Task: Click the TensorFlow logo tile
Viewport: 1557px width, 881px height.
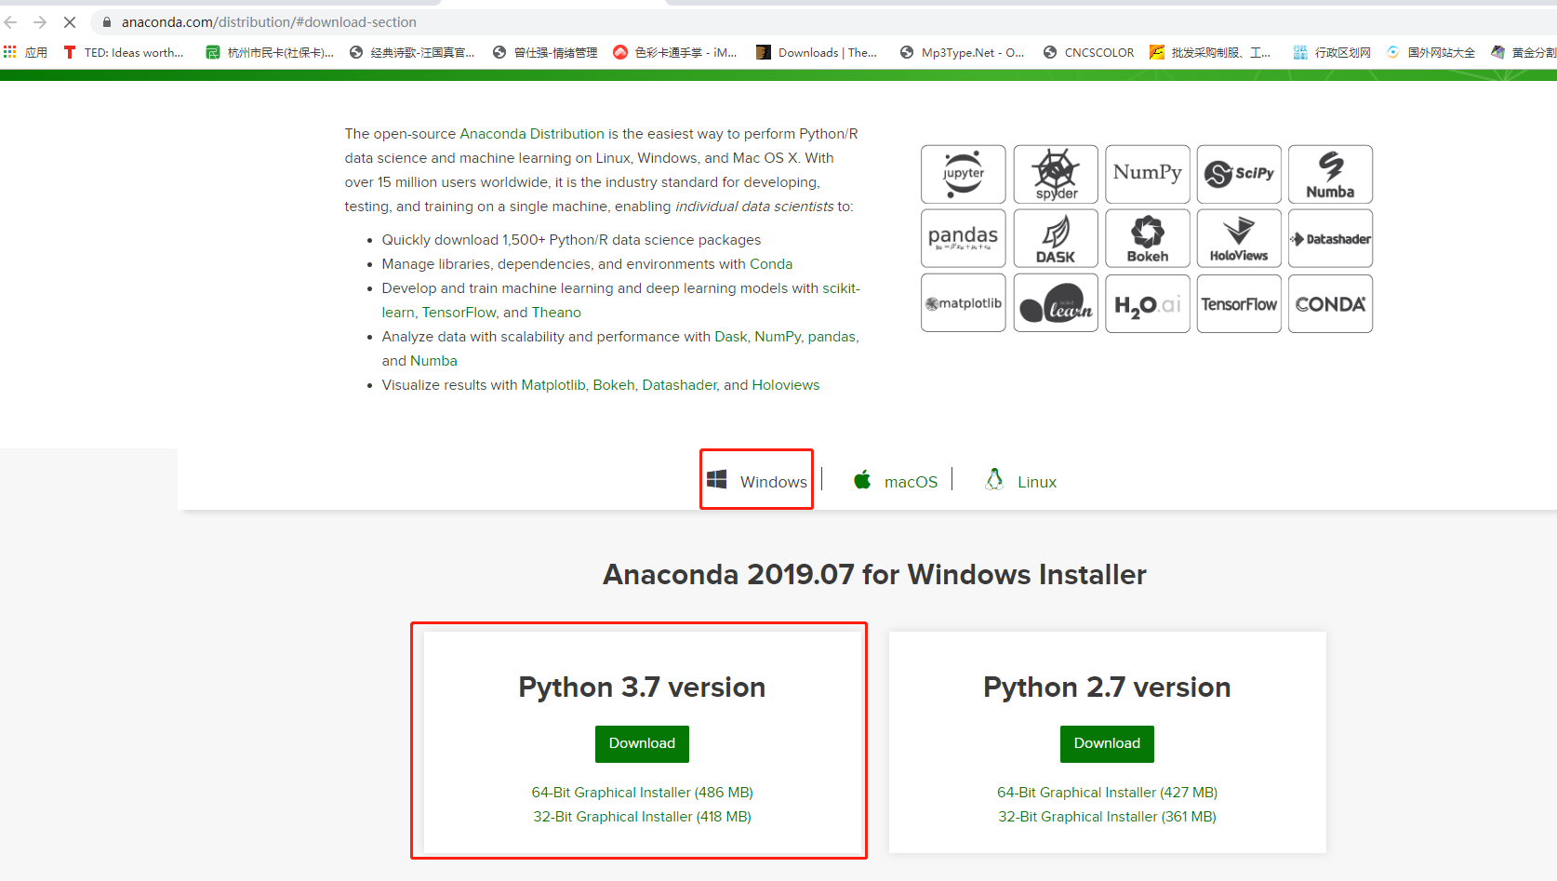Action: [x=1239, y=303]
